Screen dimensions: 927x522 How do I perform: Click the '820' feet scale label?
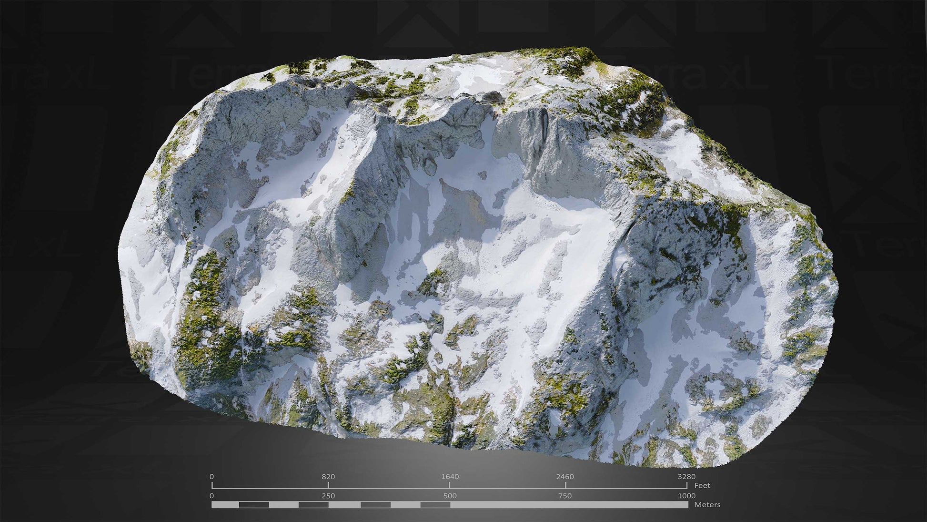point(328,477)
